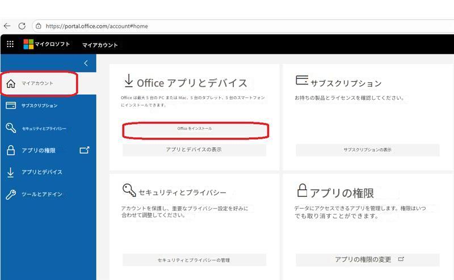
Task: Click アプリとデバイスの表示 button
Action: [x=194, y=150]
